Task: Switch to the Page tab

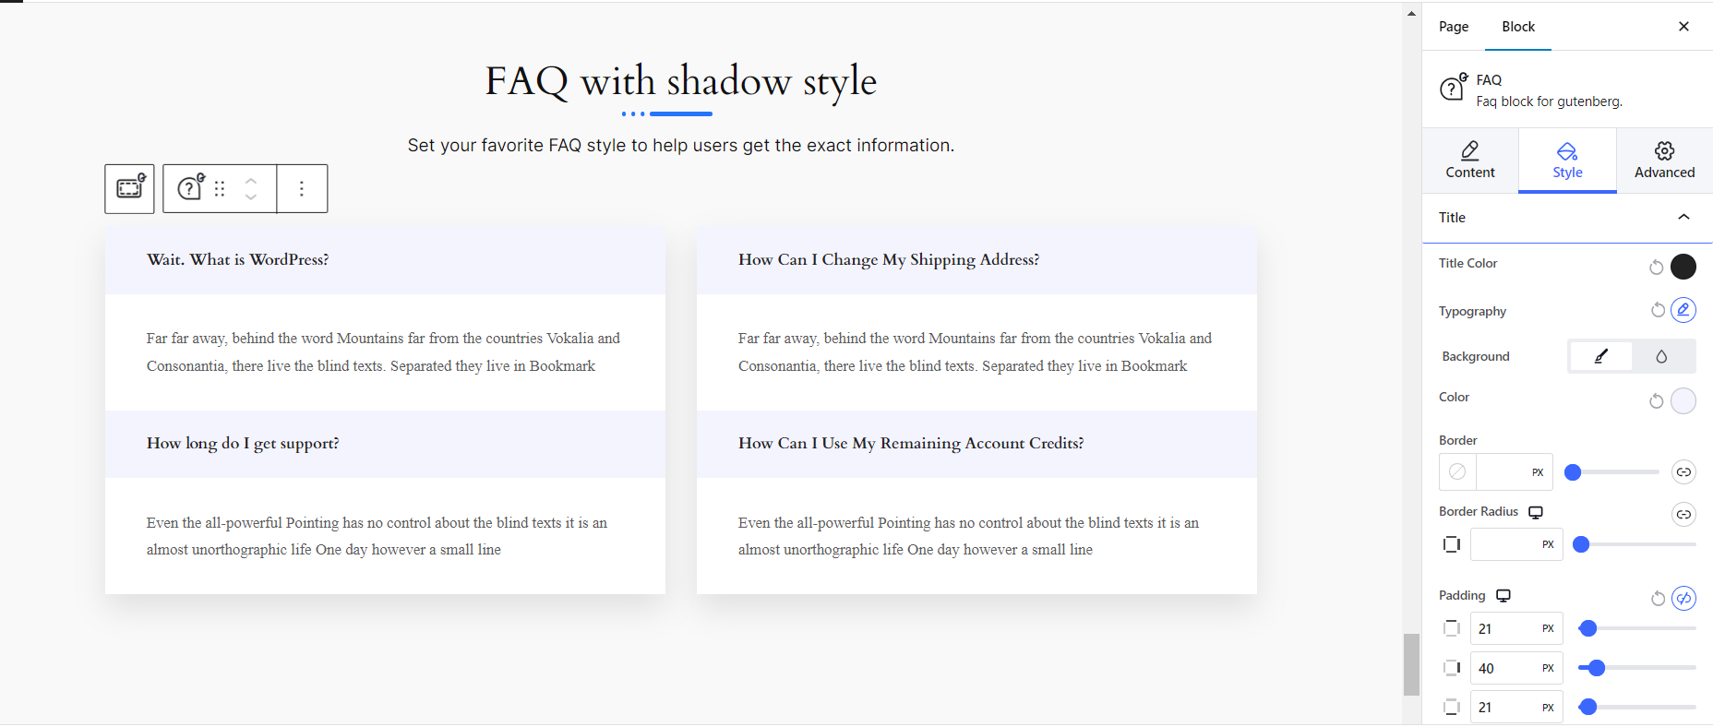Action: [1453, 27]
